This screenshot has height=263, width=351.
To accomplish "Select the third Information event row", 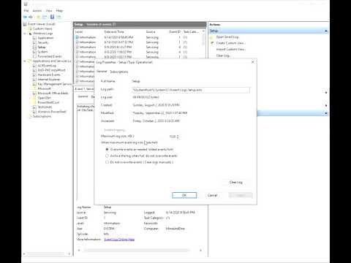I will point(138,47).
